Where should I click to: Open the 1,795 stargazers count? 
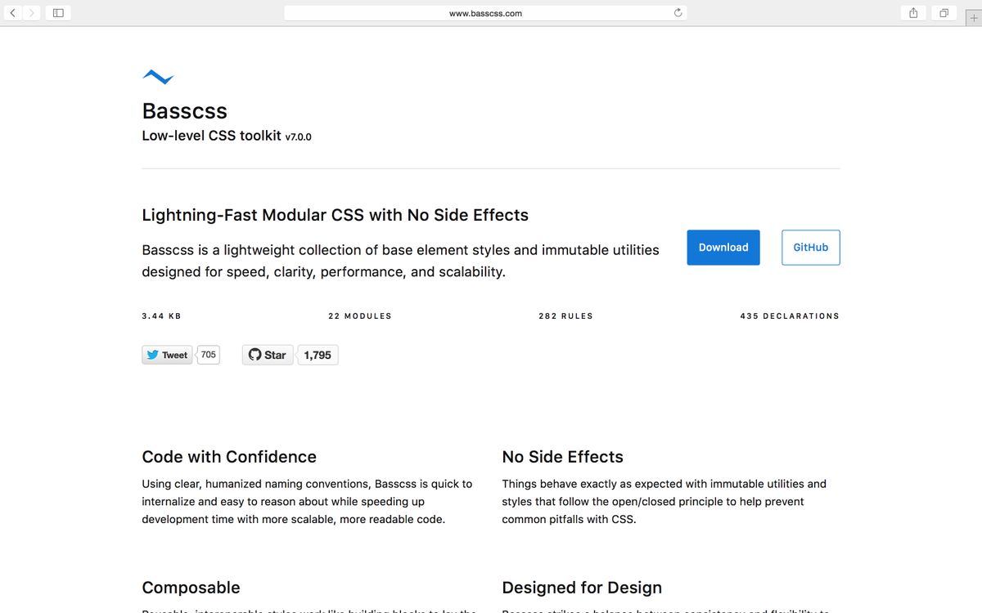318,355
